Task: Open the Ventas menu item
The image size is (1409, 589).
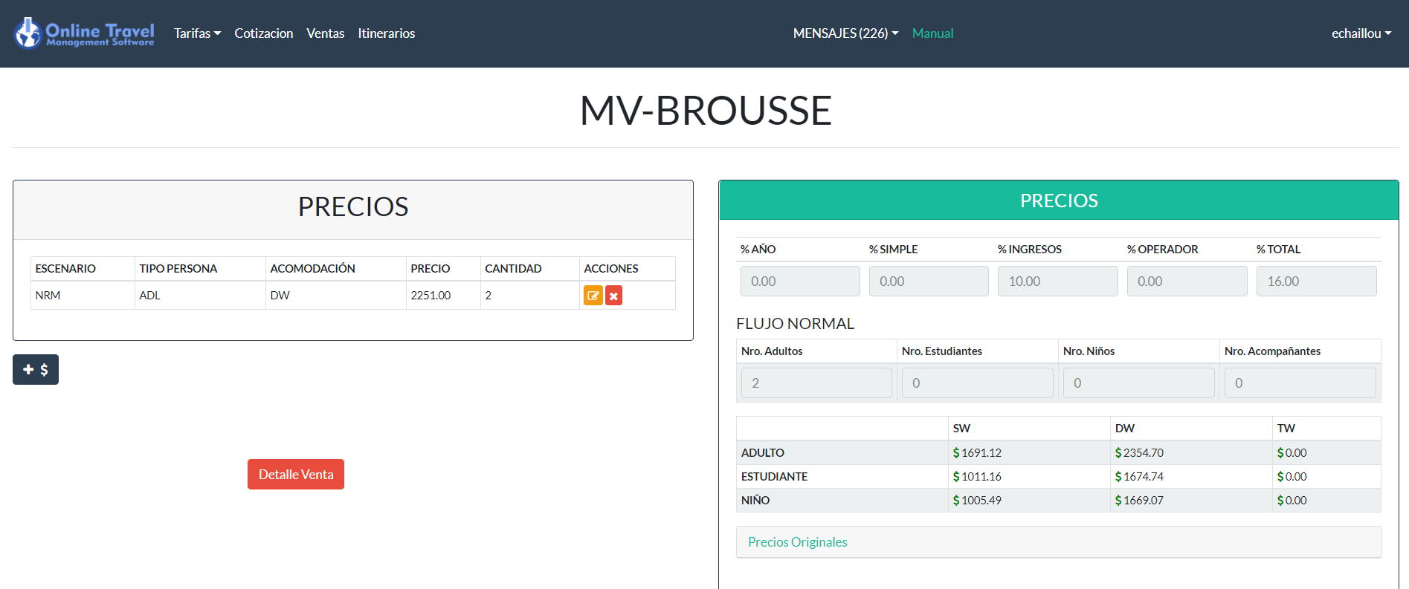Action: coord(325,33)
